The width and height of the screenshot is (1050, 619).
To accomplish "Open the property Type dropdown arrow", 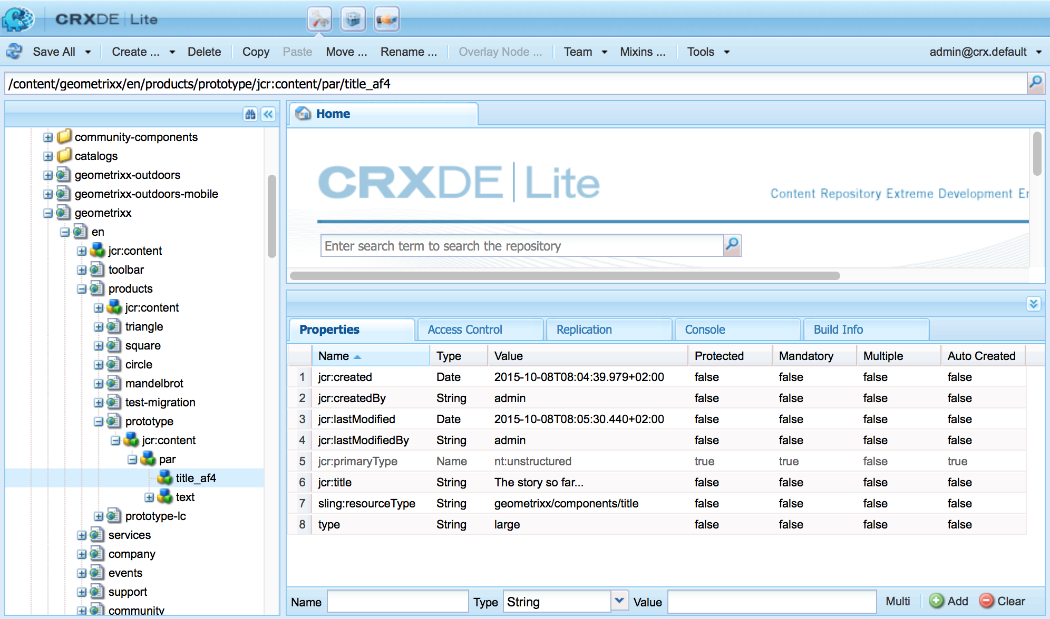I will 620,601.
